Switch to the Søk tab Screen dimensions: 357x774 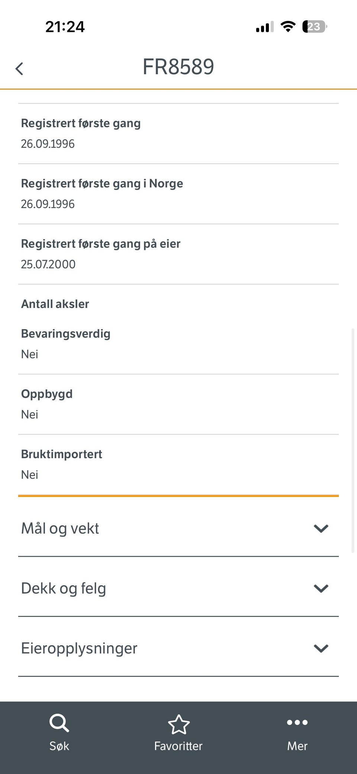point(59,746)
